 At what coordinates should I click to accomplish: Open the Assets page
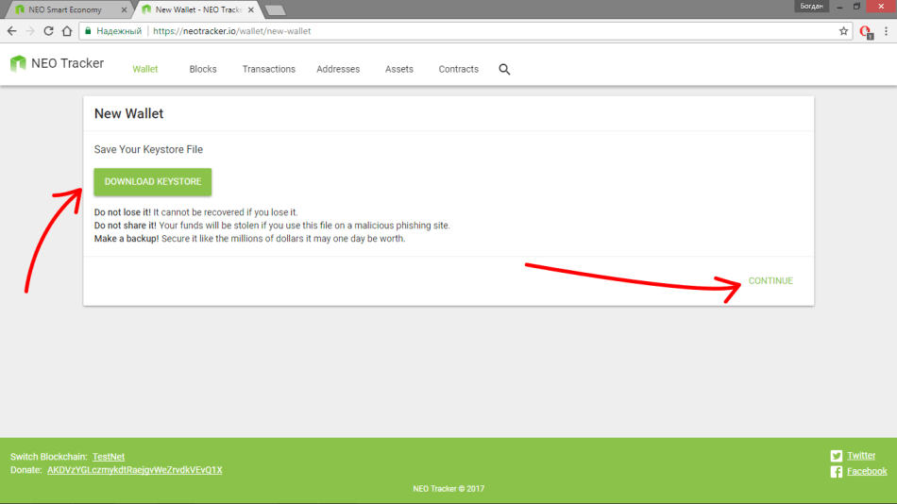pos(398,69)
